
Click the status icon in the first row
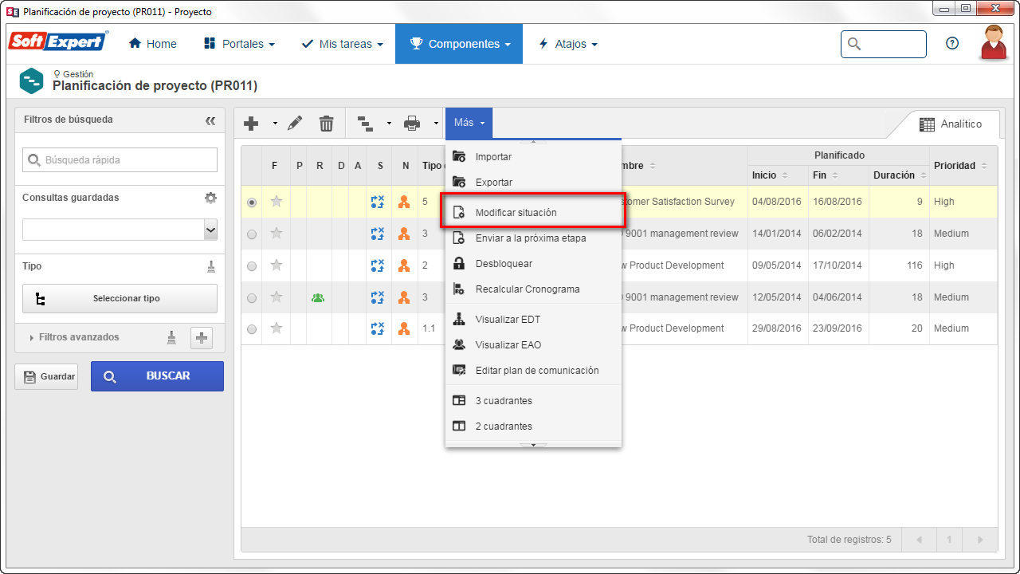pyautogui.click(x=379, y=202)
